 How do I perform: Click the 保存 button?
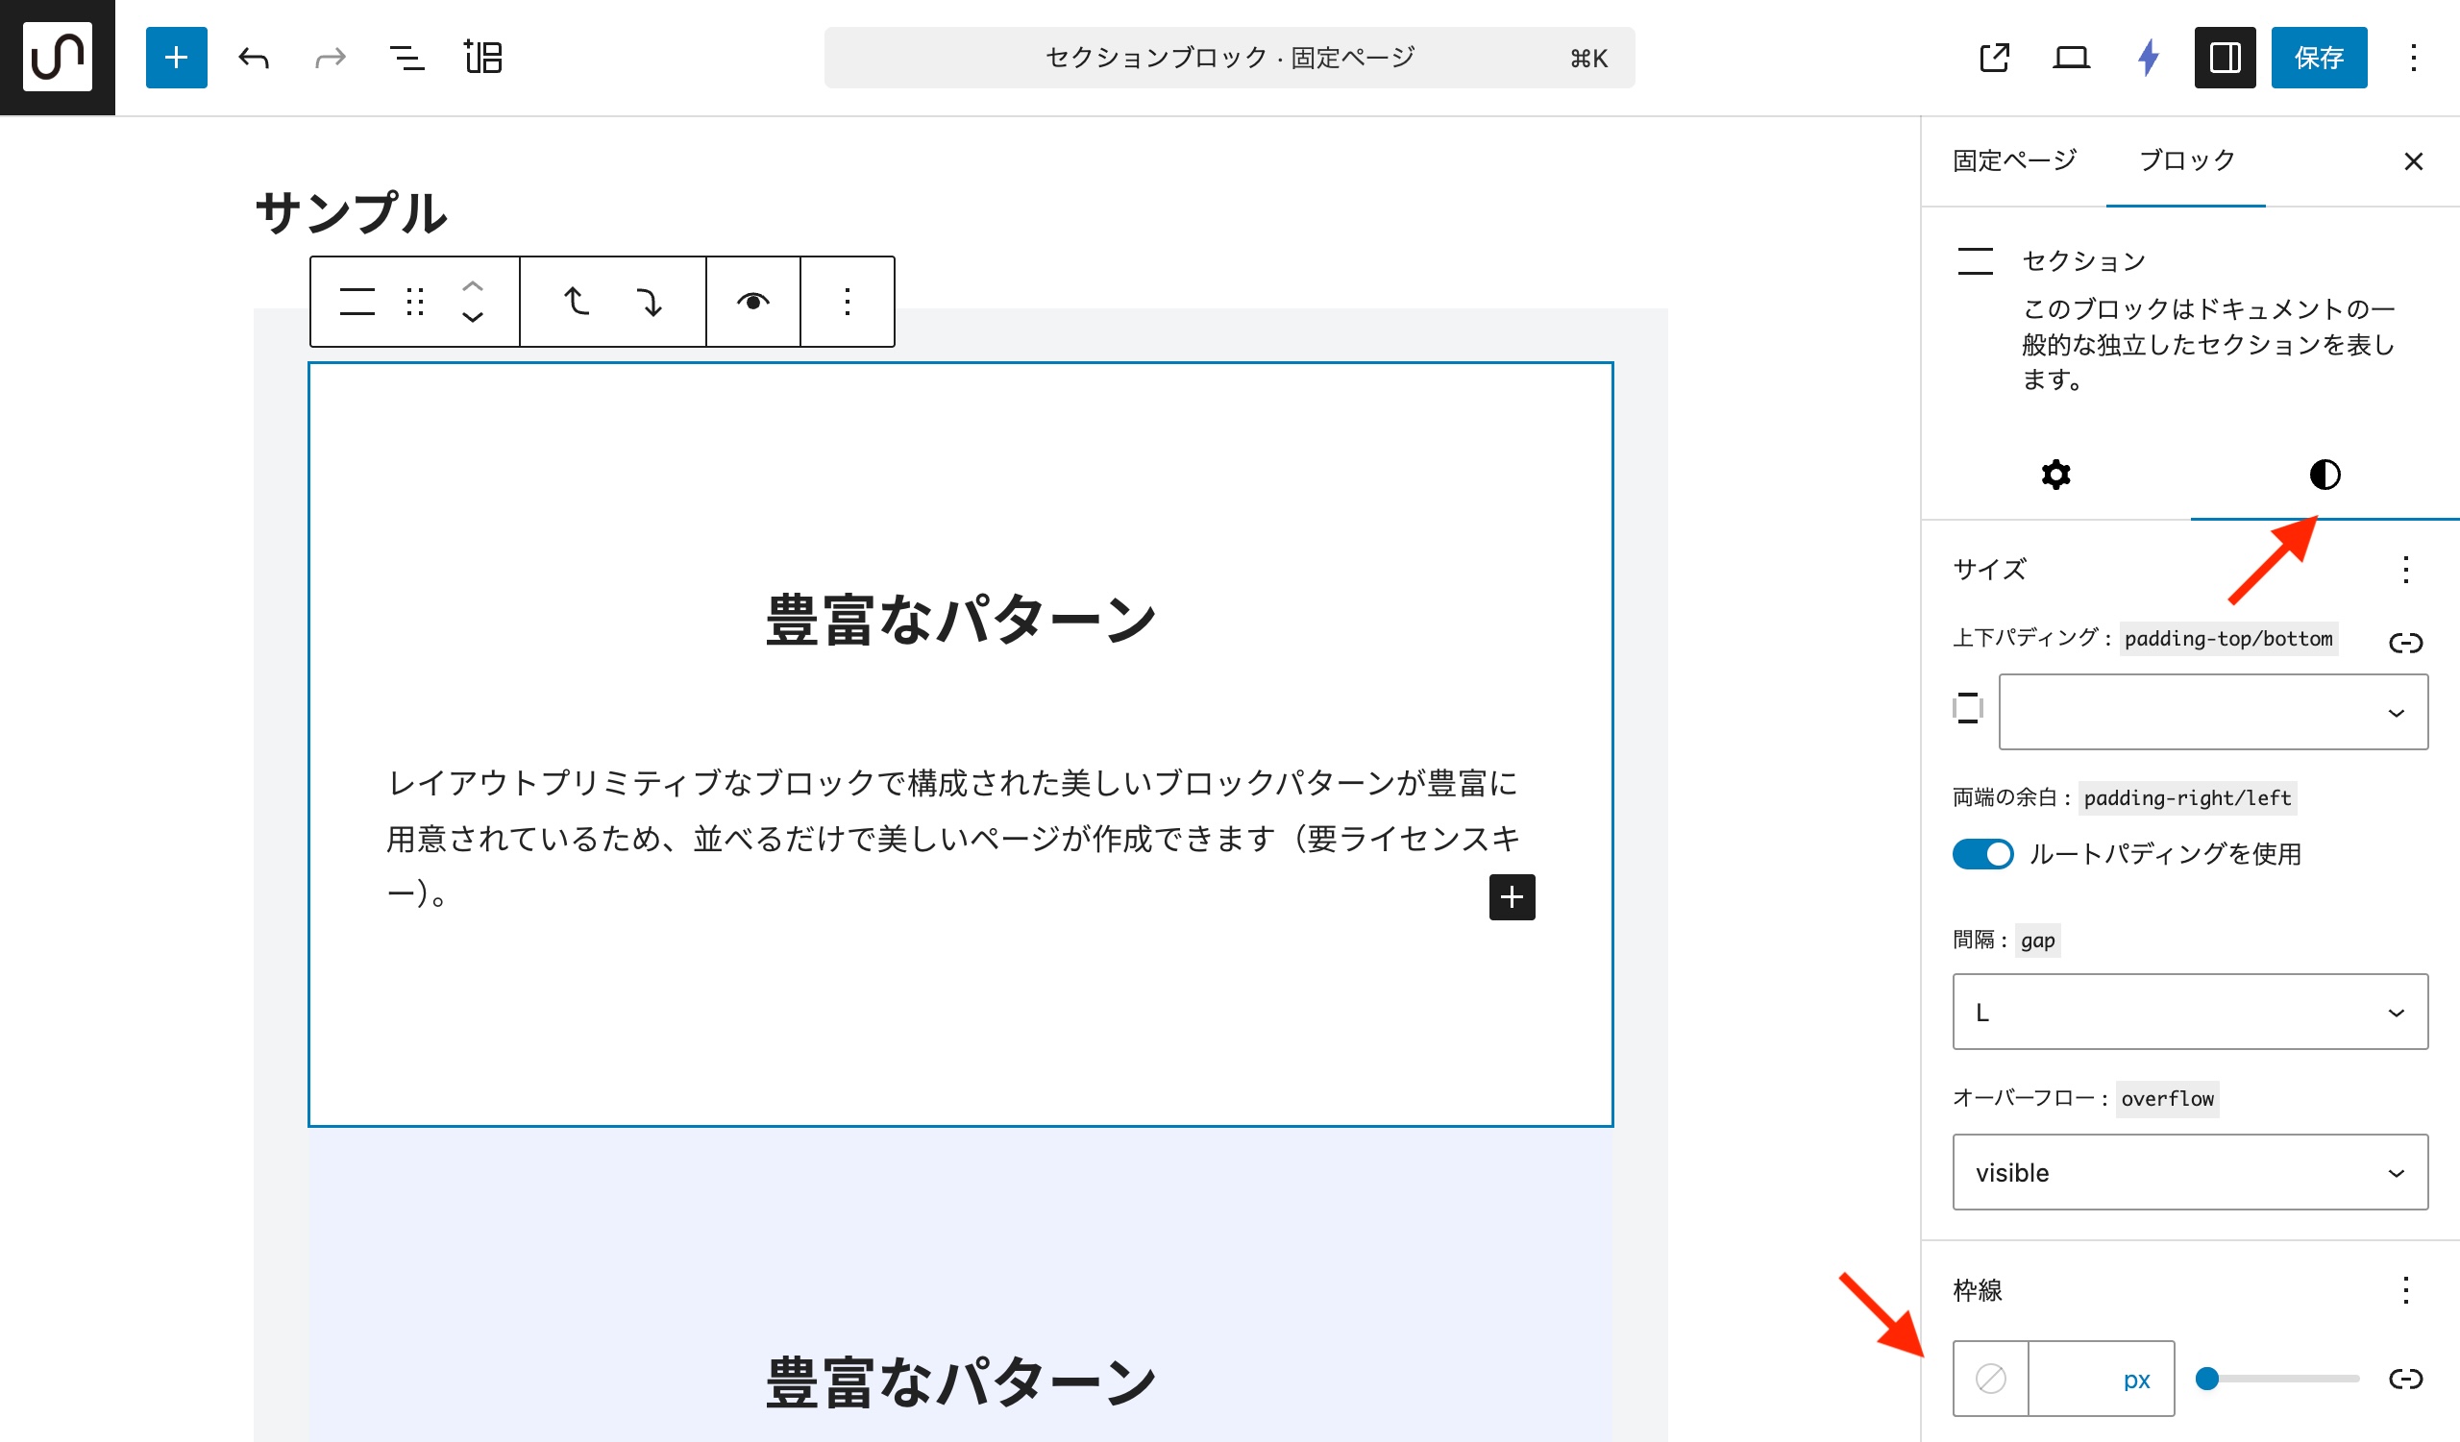pos(2318,58)
